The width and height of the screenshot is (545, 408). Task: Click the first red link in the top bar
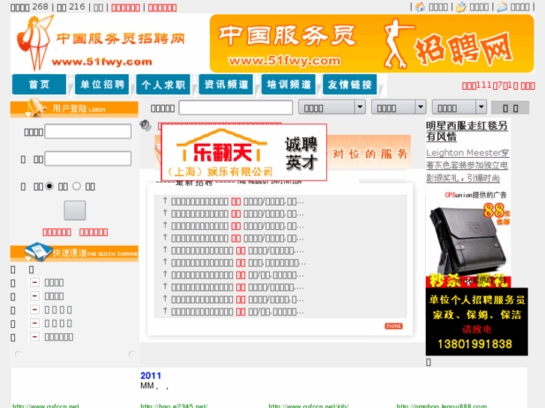point(125,7)
